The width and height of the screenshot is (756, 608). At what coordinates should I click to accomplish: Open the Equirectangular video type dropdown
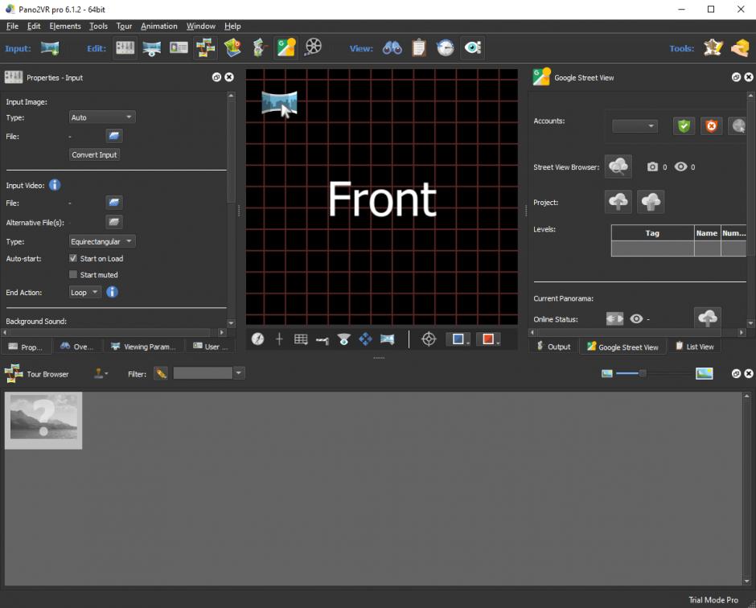click(102, 241)
